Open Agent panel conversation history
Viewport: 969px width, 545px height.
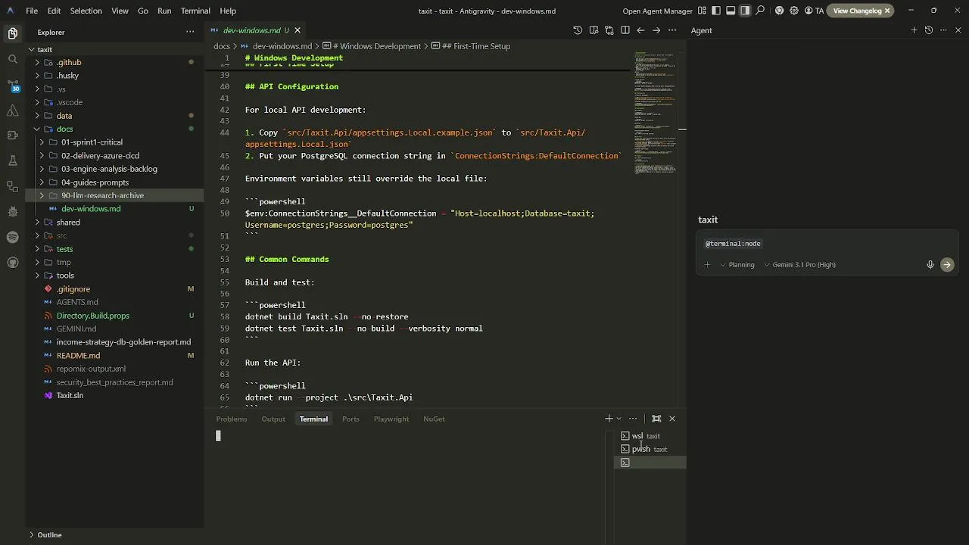coord(929,30)
